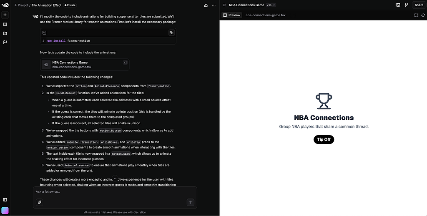Click the v1 version badge on card
427x216 pixels.
click(x=125, y=63)
